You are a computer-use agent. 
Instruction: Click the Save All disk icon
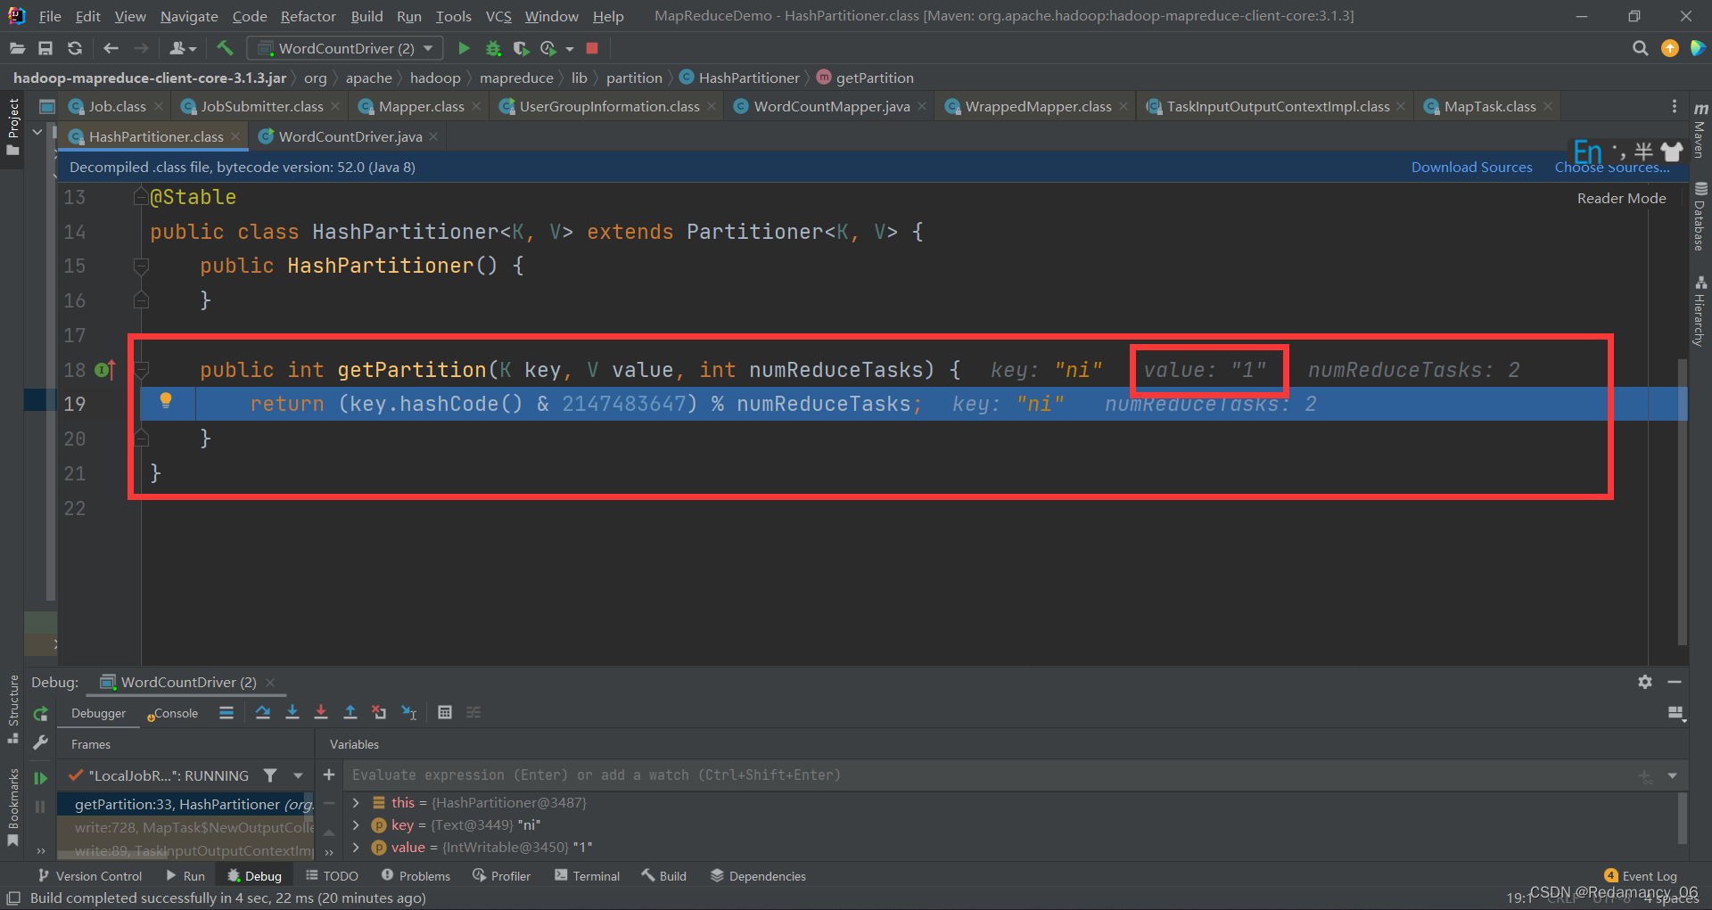click(45, 48)
